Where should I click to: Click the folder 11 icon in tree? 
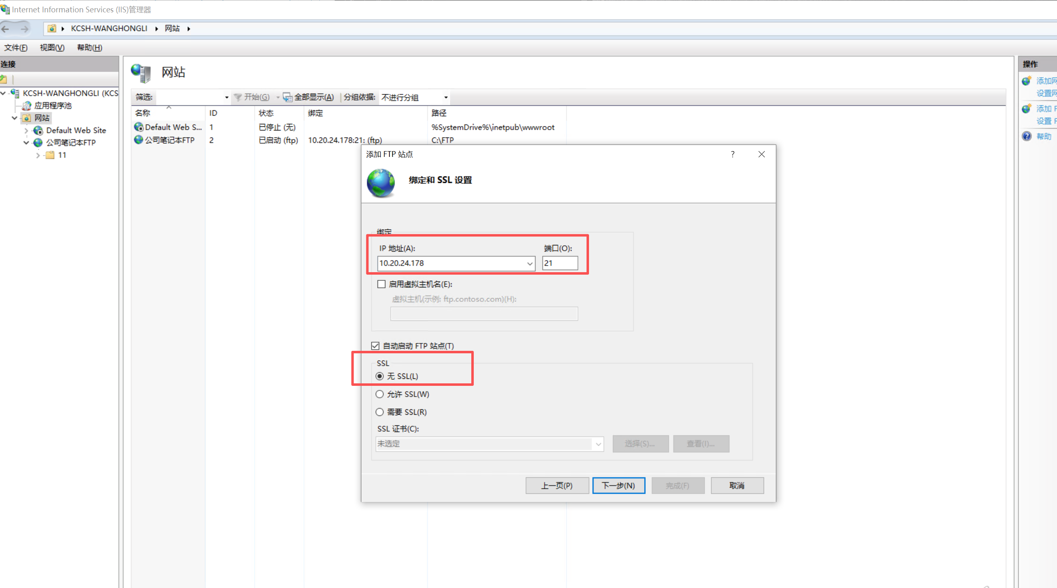[50, 155]
